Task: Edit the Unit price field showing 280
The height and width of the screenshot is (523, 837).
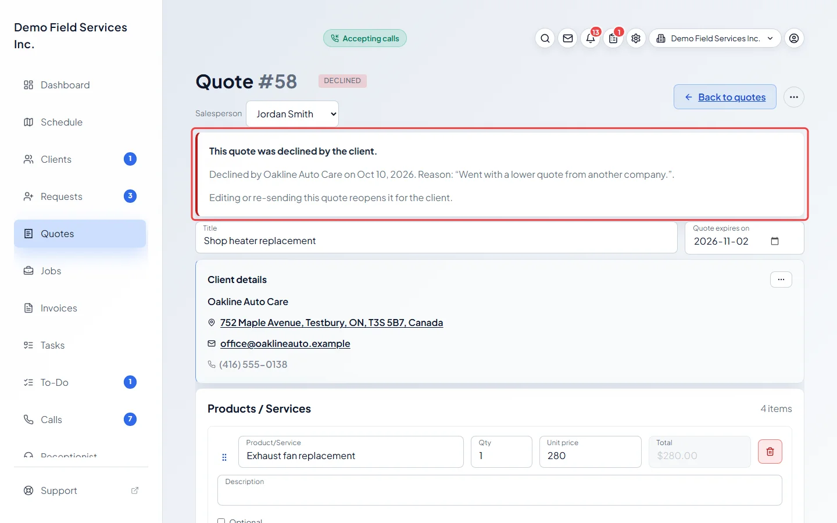Action: [591, 452]
